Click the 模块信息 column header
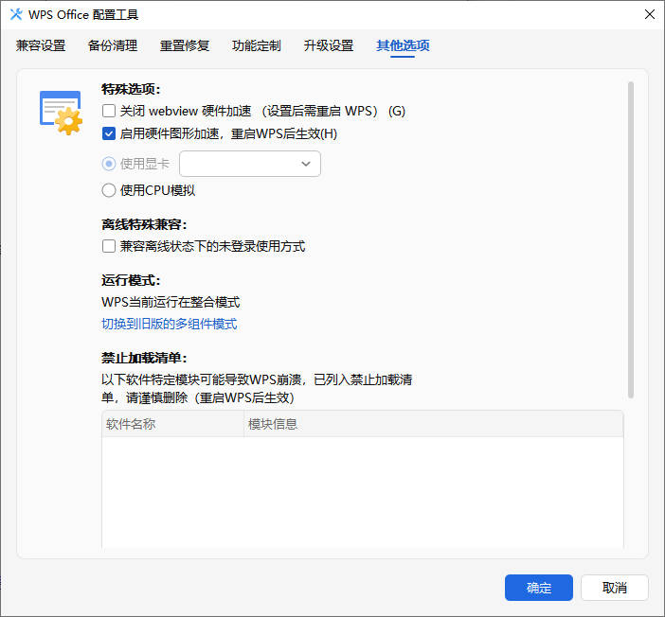The width and height of the screenshot is (665, 617). (x=434, y=424)
